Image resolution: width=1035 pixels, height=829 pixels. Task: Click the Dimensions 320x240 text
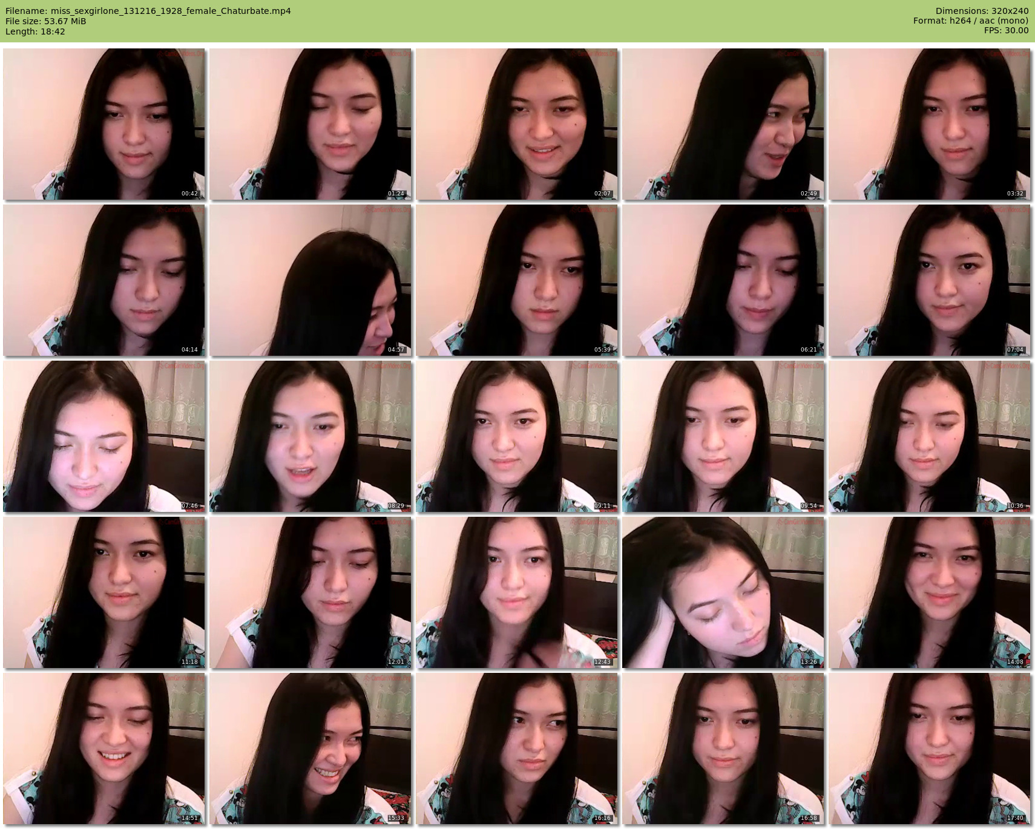982,11
